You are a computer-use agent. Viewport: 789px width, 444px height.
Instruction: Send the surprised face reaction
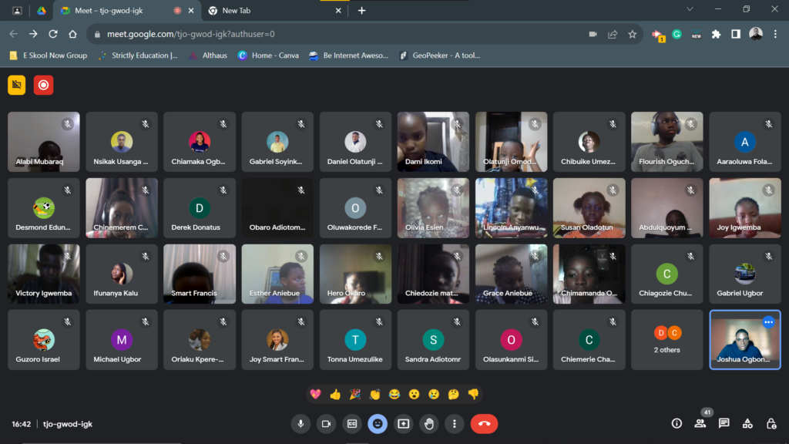click(414, 394)
